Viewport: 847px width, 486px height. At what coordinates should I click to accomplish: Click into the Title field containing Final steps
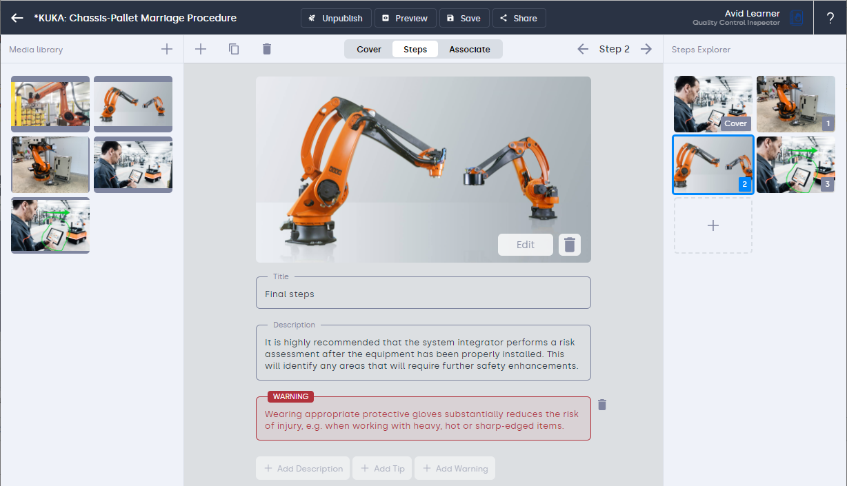423,294
